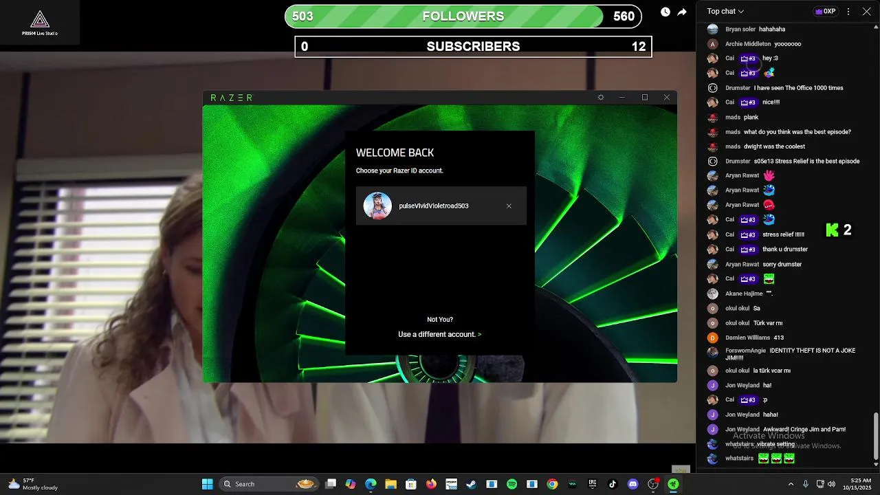Click the Razer logo in title bar
This screenshot has height=495, width=880.
pos(231,98)
